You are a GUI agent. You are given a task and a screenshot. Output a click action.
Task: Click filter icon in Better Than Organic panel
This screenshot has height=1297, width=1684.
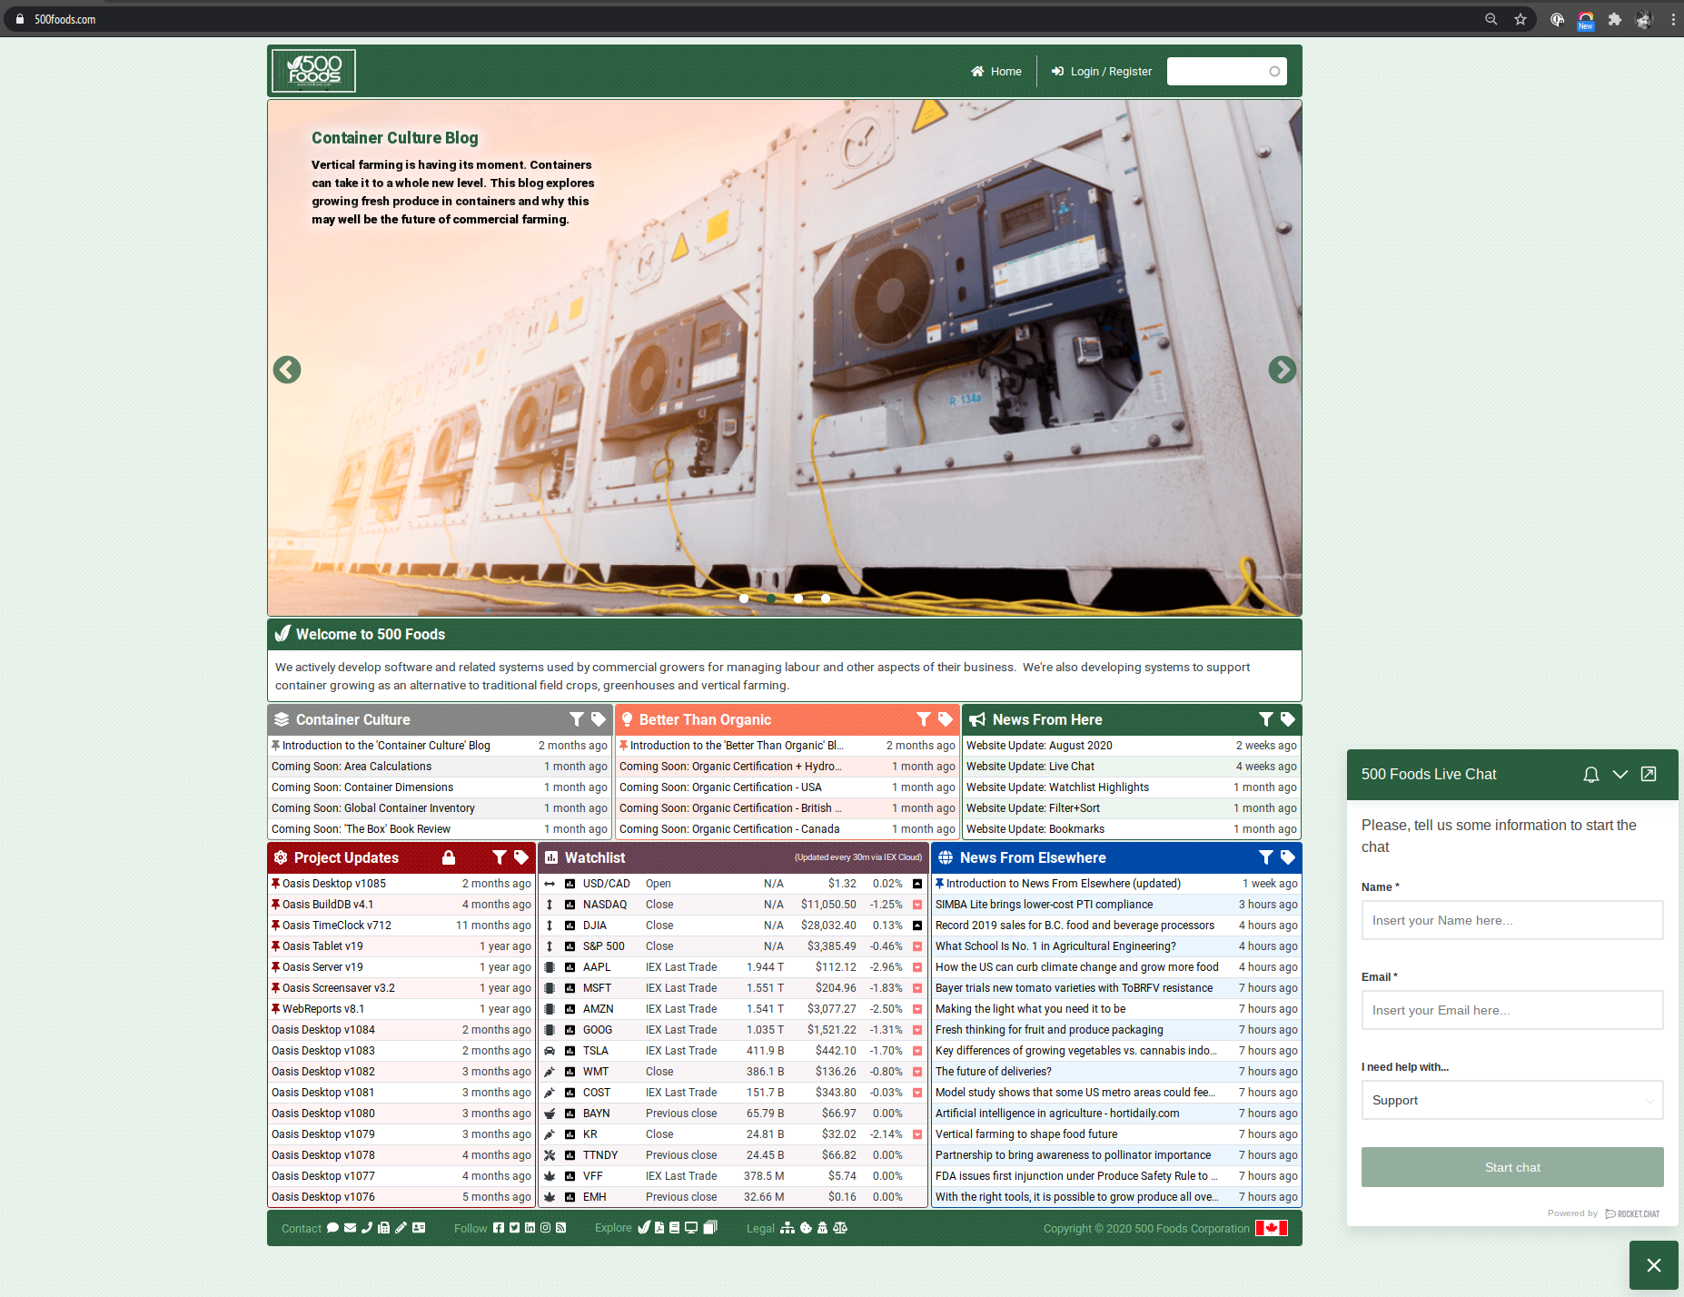pos(924,719)
